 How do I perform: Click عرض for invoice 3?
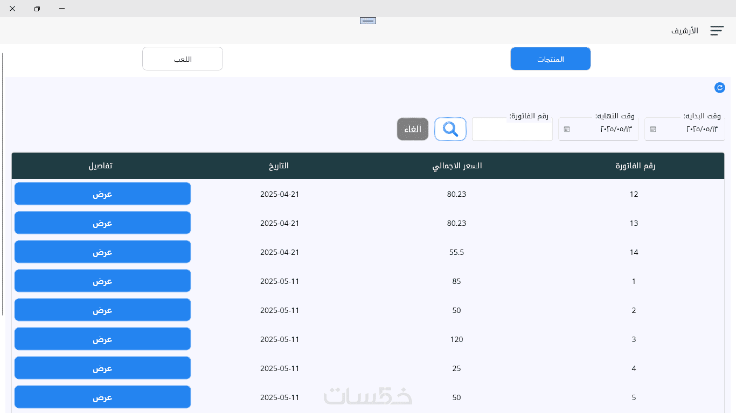tap(102, 339)
